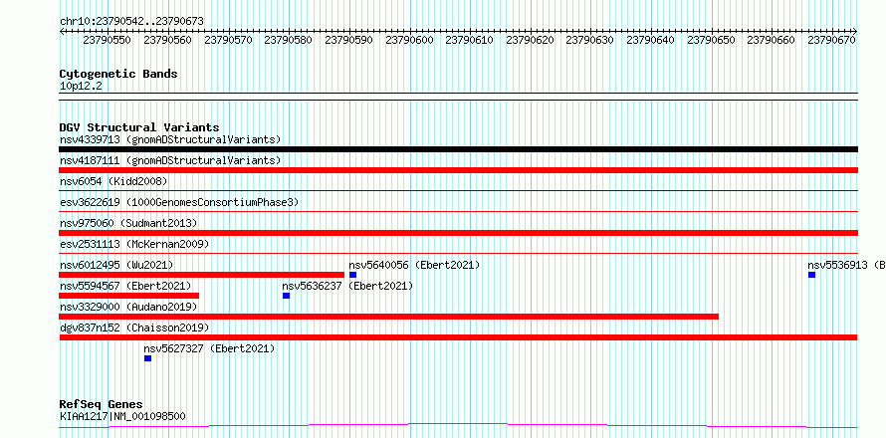Click ruler position 23790610
The image size is (886, 438).
(470, 40)
